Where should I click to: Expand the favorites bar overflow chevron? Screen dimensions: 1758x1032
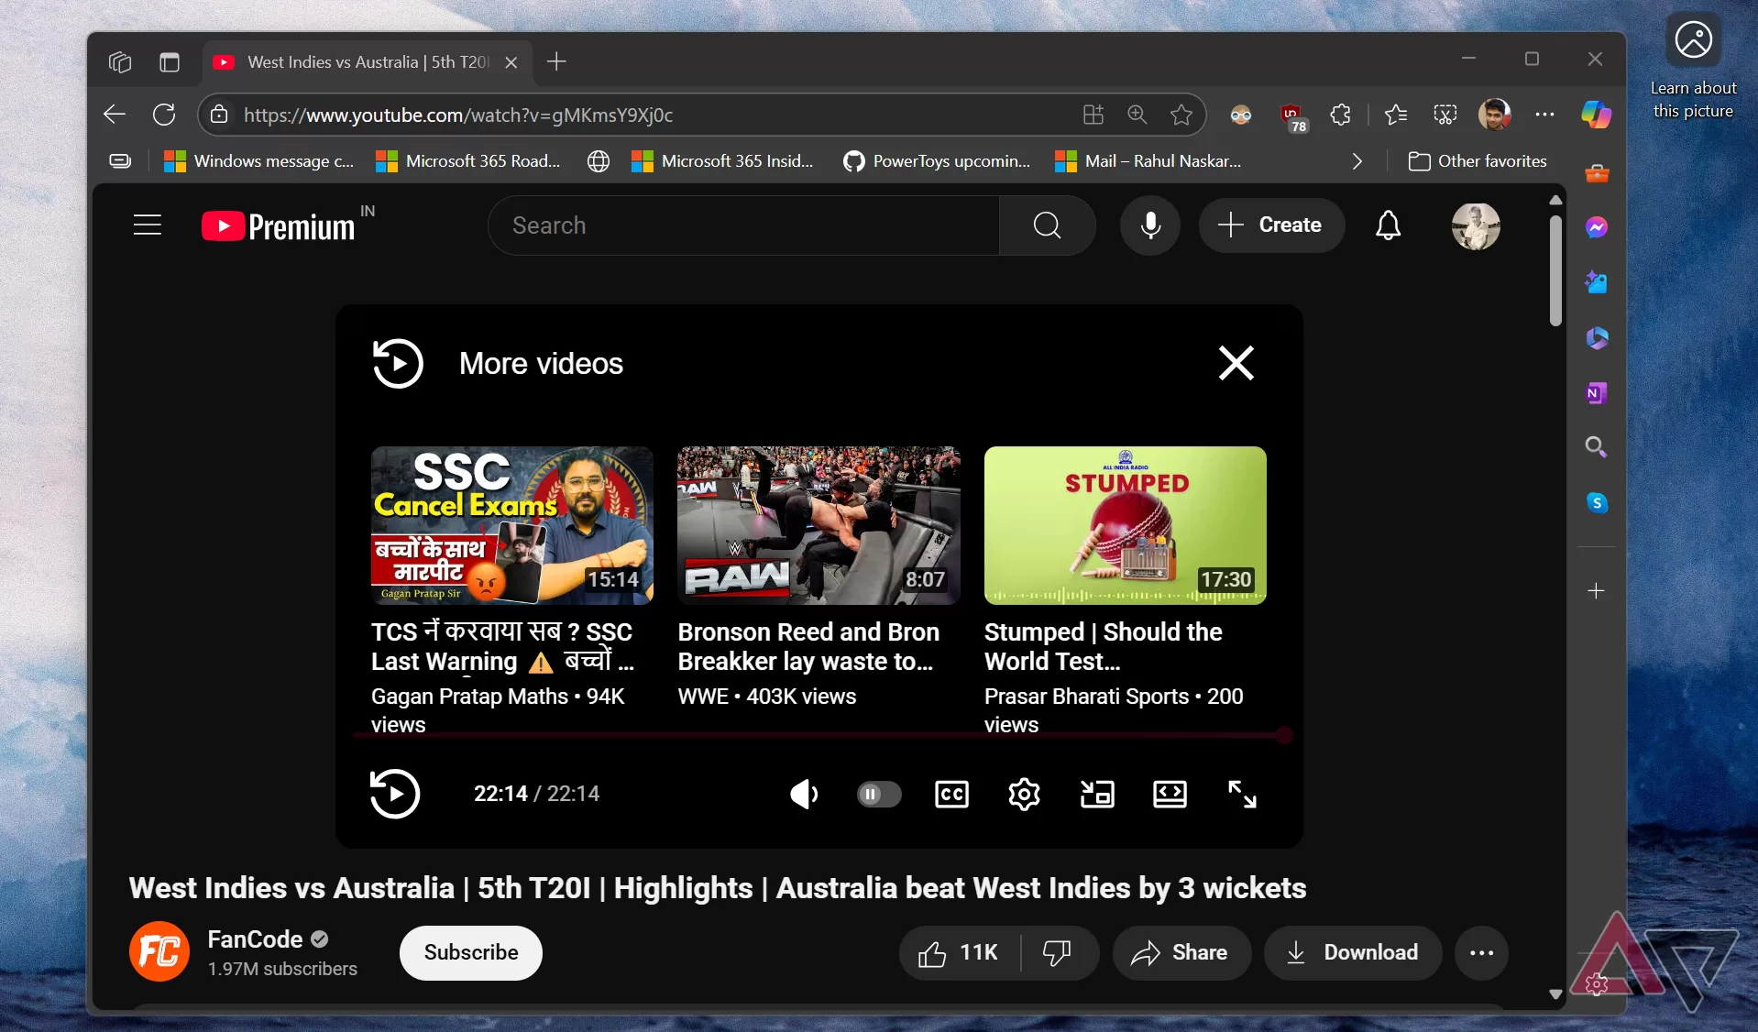pyautogui.click(x=1357, y=161)
